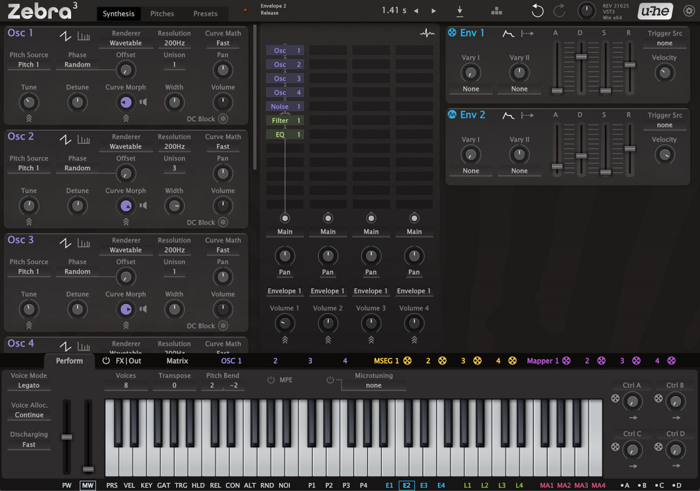This screenshot has height=491, width=700.
Task: Switch to the Presets tab
Action: 205,13
